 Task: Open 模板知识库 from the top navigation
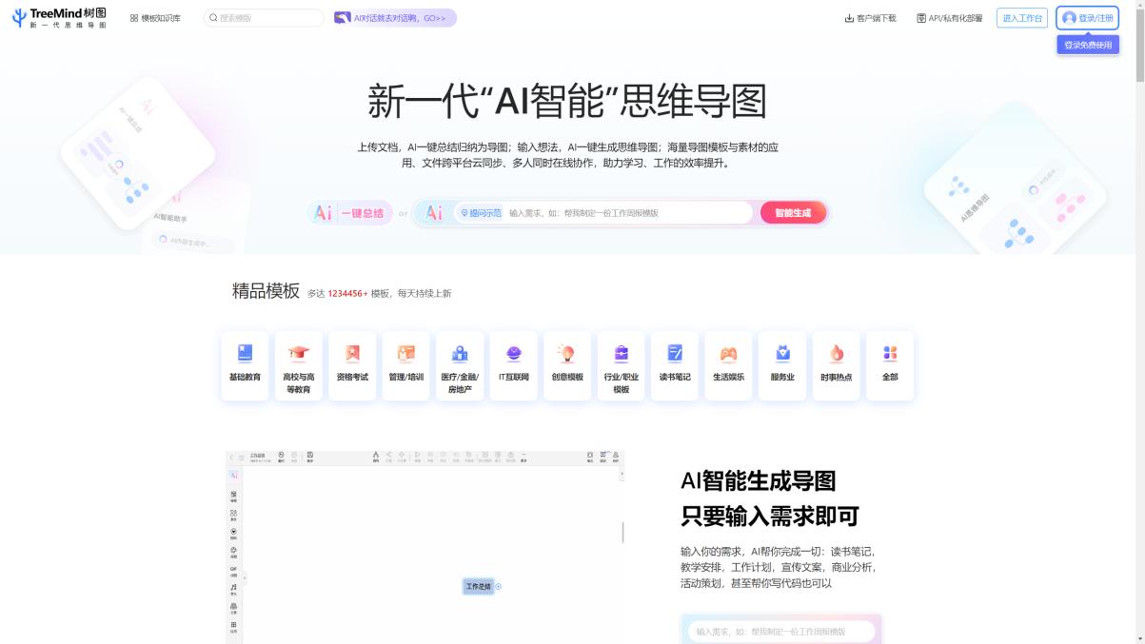155,18
